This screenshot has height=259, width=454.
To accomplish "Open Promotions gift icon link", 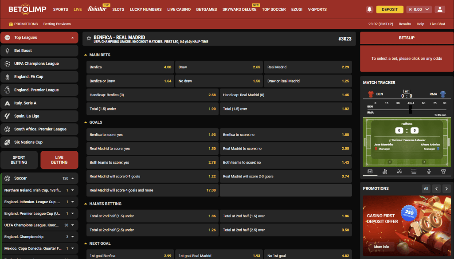I will click(23, 24).
